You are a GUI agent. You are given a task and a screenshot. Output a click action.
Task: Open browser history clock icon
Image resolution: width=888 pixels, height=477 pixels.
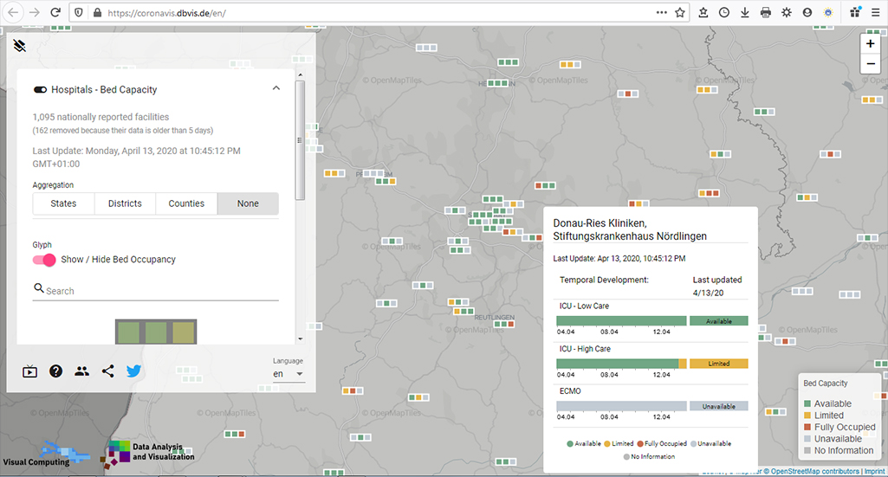(x=724, y=12)
